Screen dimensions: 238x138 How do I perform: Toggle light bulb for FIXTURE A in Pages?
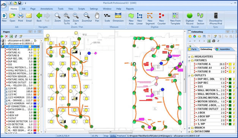[x=38, y=49]
